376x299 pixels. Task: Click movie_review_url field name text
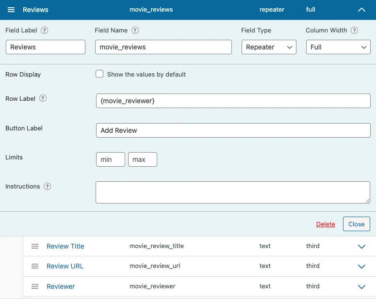click(x=155, y=266)
